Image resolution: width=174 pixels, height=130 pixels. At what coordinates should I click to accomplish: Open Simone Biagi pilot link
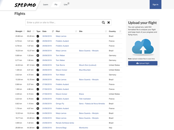coord(61,128)
